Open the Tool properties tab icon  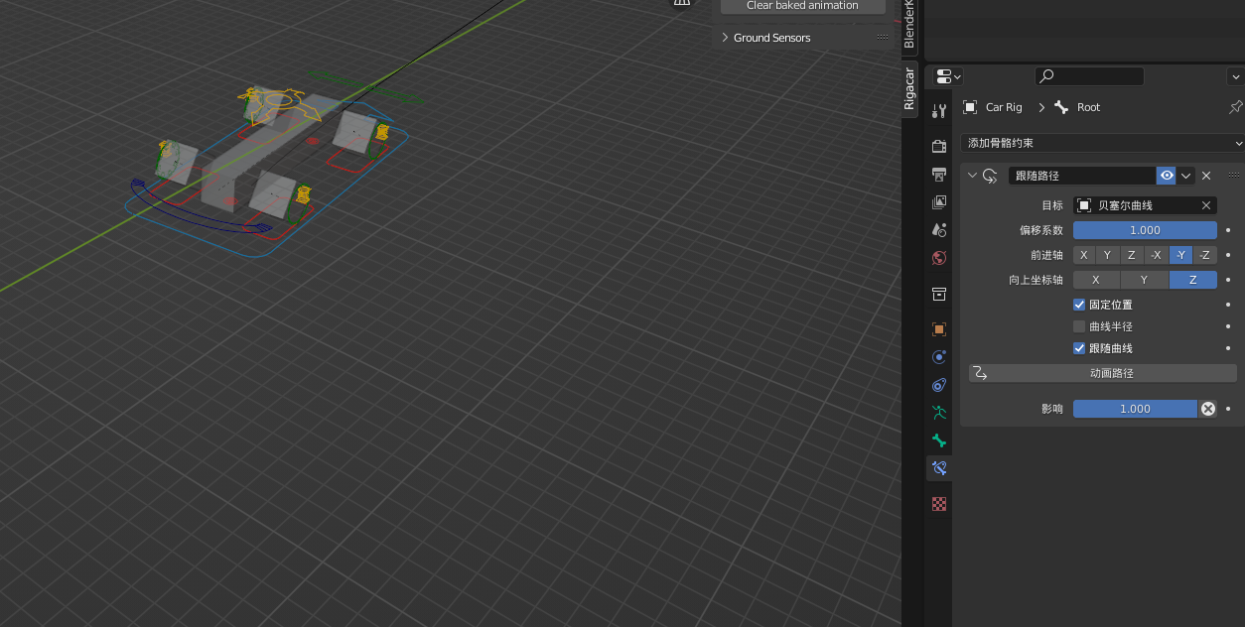938,109
